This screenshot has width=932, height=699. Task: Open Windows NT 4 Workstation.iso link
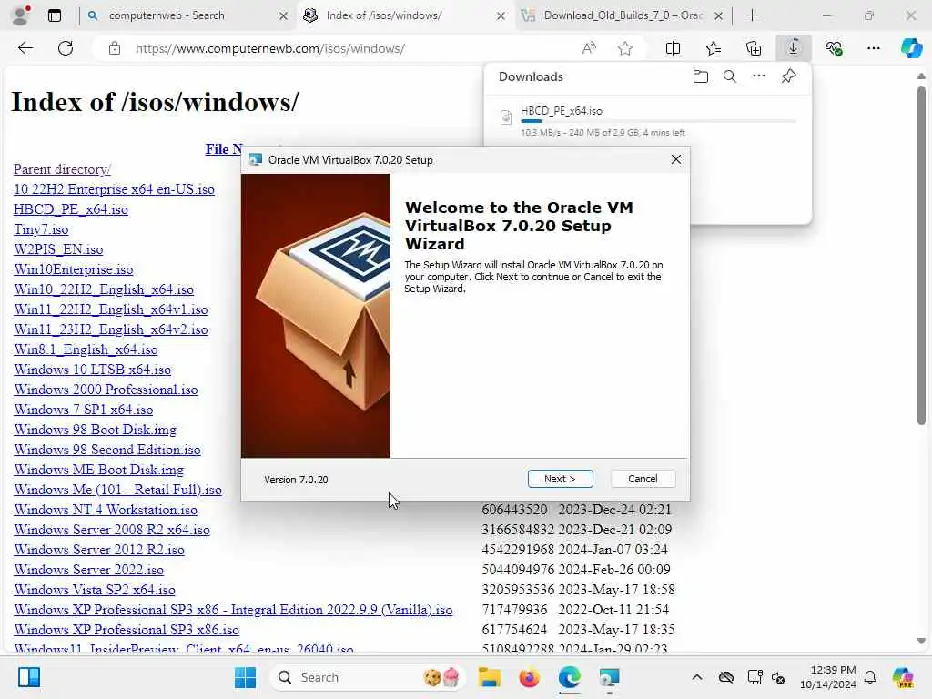tap(106, 510)
